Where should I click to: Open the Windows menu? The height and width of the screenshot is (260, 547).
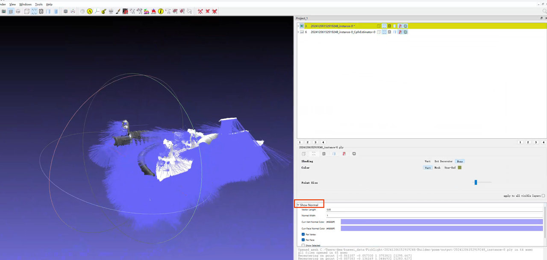25,4
